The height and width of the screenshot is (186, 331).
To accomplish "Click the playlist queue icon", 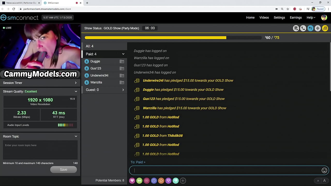I will pyautogui.click(x=296, y=28).
